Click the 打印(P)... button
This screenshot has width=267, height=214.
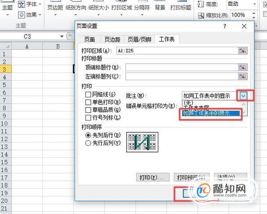pos(153,177)
